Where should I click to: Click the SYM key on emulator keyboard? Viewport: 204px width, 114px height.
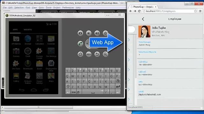pos(74,92)
